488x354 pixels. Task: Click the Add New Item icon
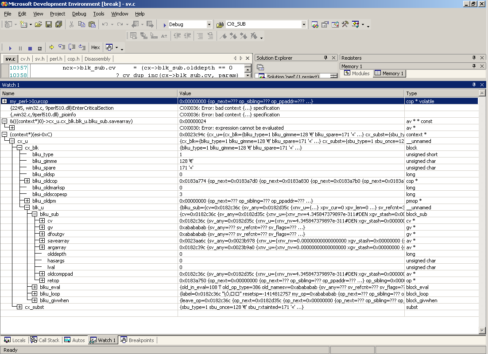[x=23, y=24]
